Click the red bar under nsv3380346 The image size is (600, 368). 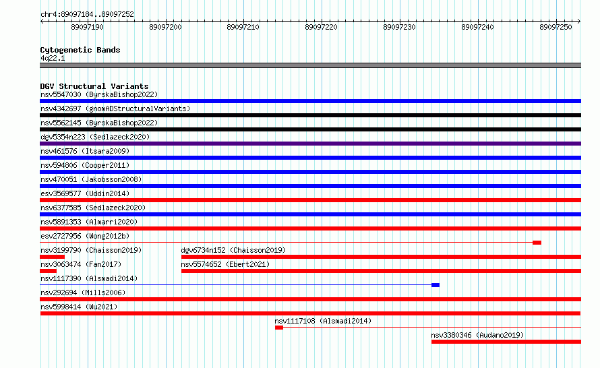(506, 342)
